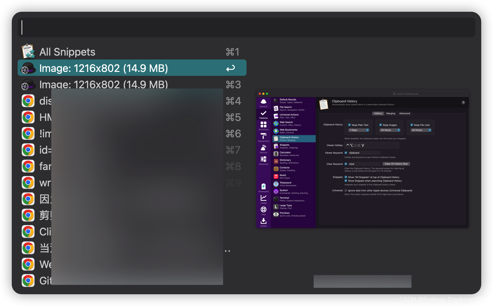Viewport: 493px width, 306px height.
Task: Select Dictionary in the features list
Action: click(x=294, y=161)
